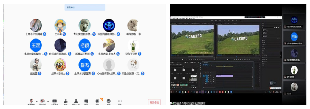Select the Luffy cartoon avatar of 王永衡
Screen dimensions: 310x109
[x=60, y=25]
